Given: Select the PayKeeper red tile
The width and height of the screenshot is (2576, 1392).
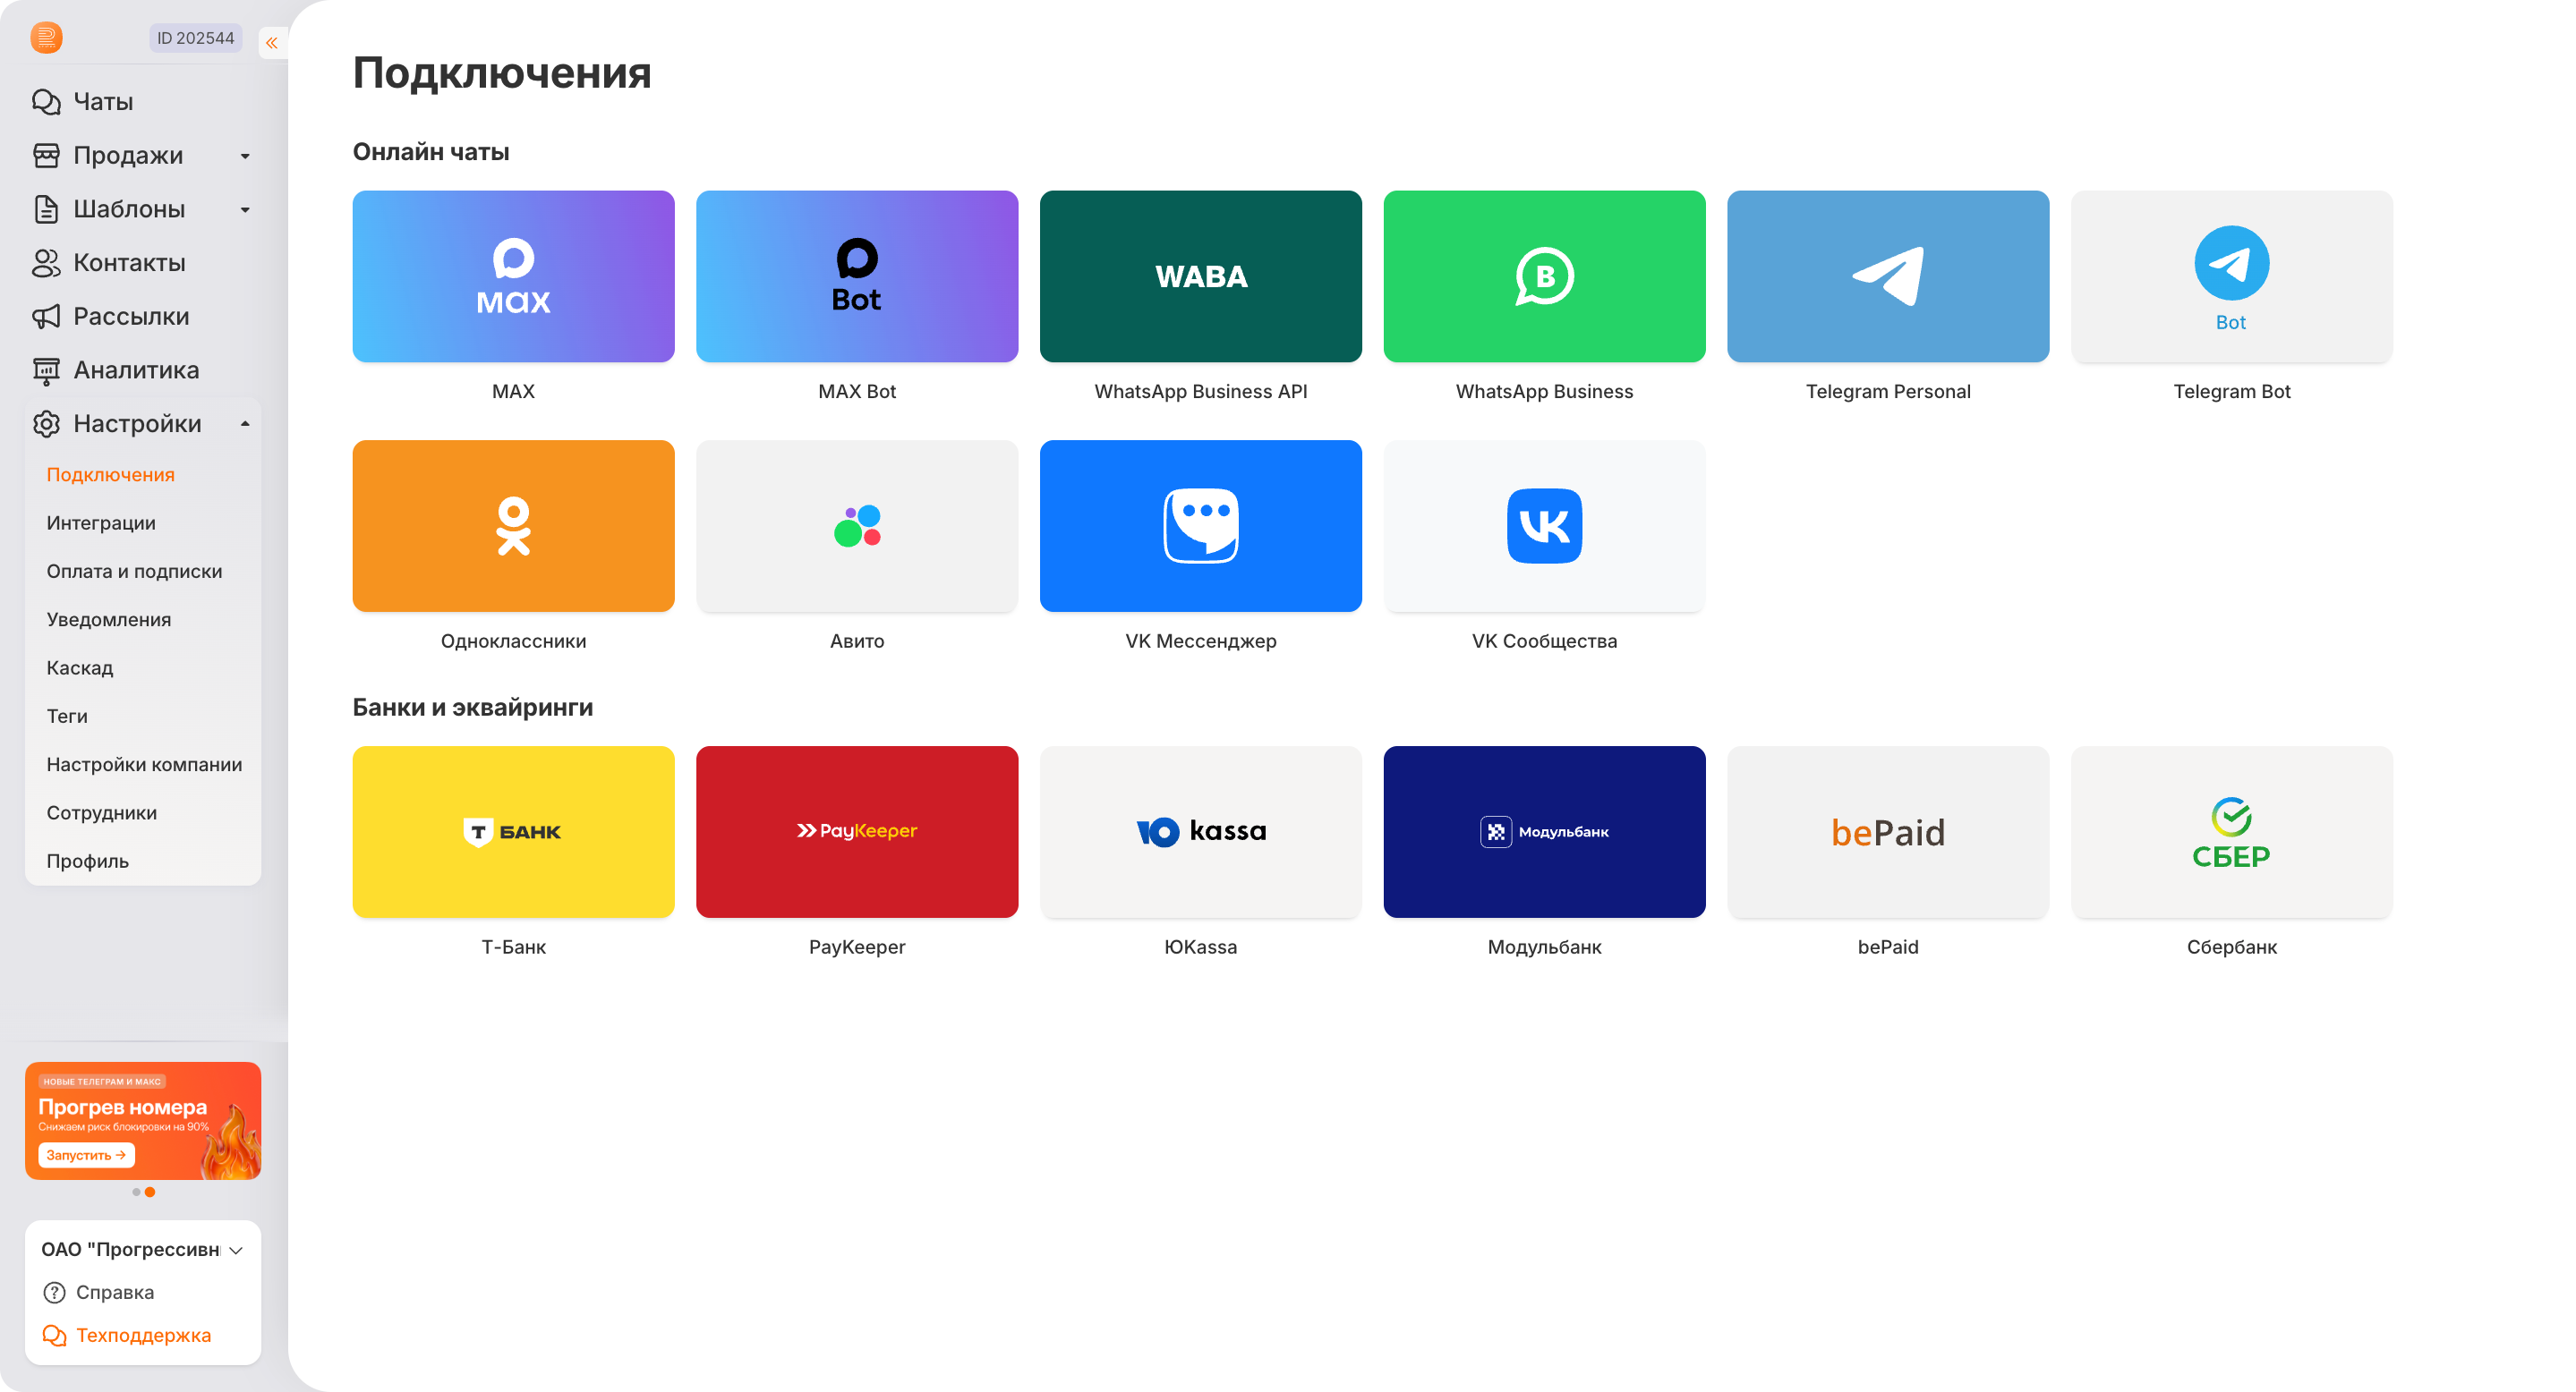Looking at the screenshot, I should point(857,831).
